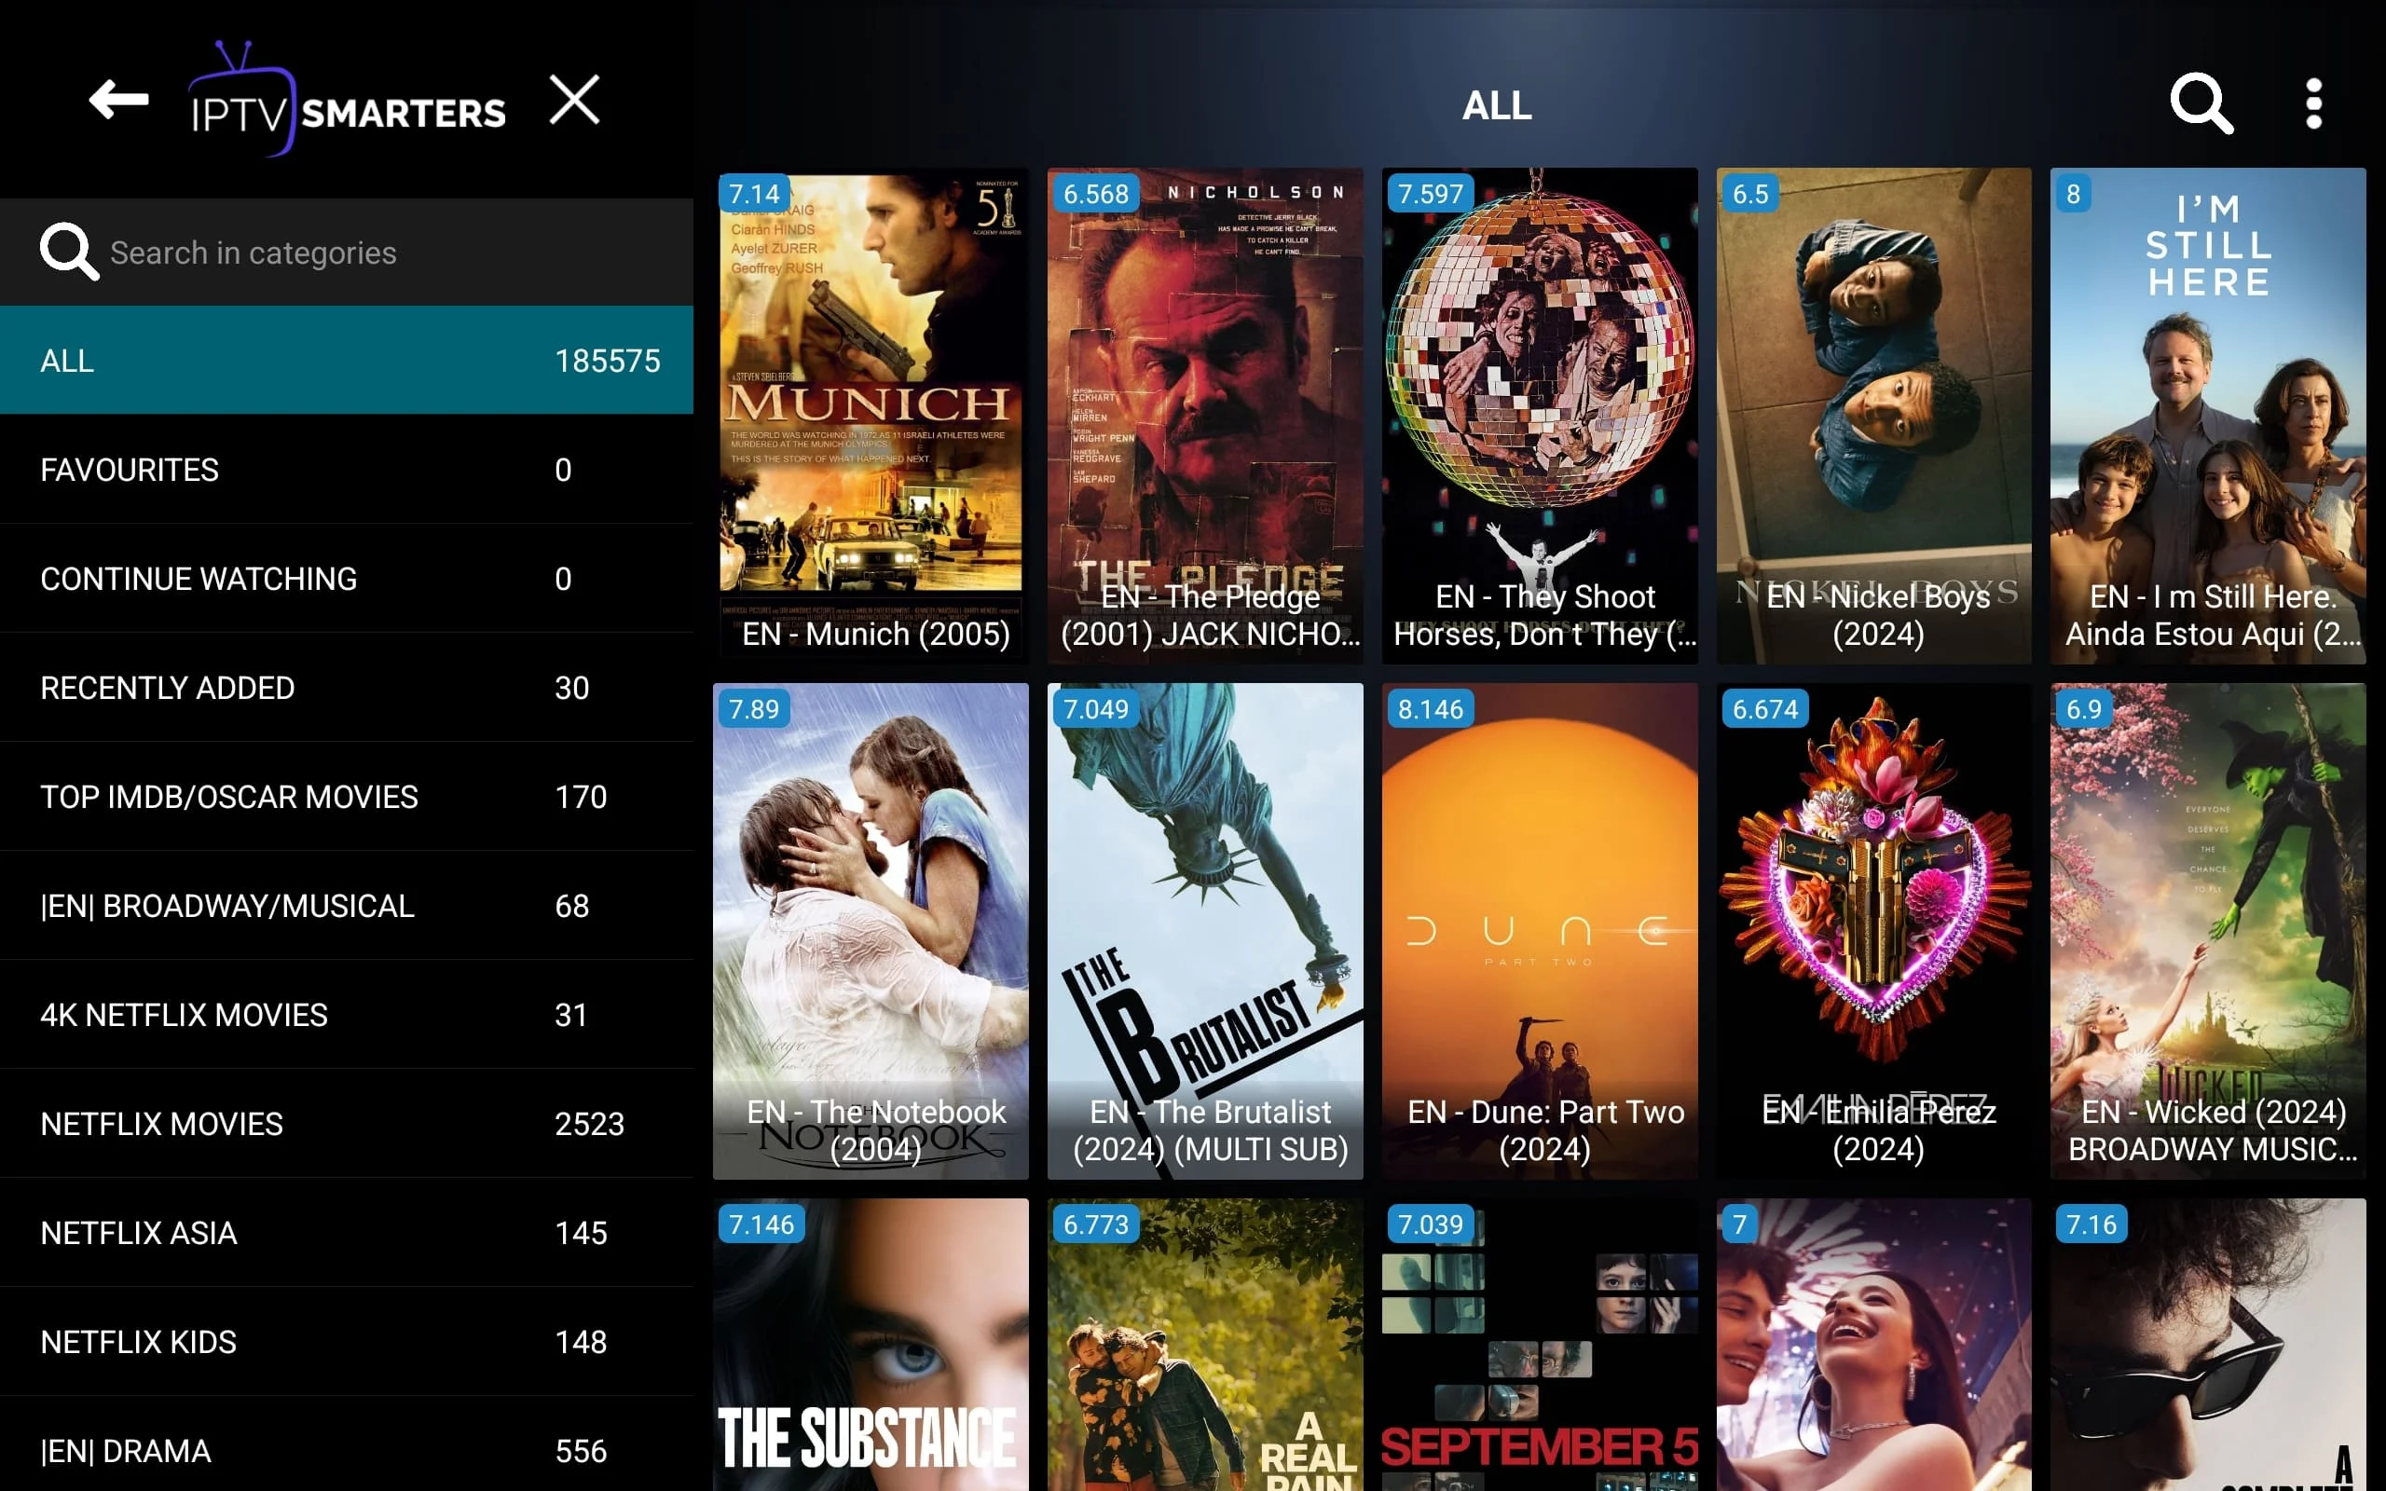Close the categories panel with X icon
The width and height of the screenshot is (2386, 1491).
[574, 100]
